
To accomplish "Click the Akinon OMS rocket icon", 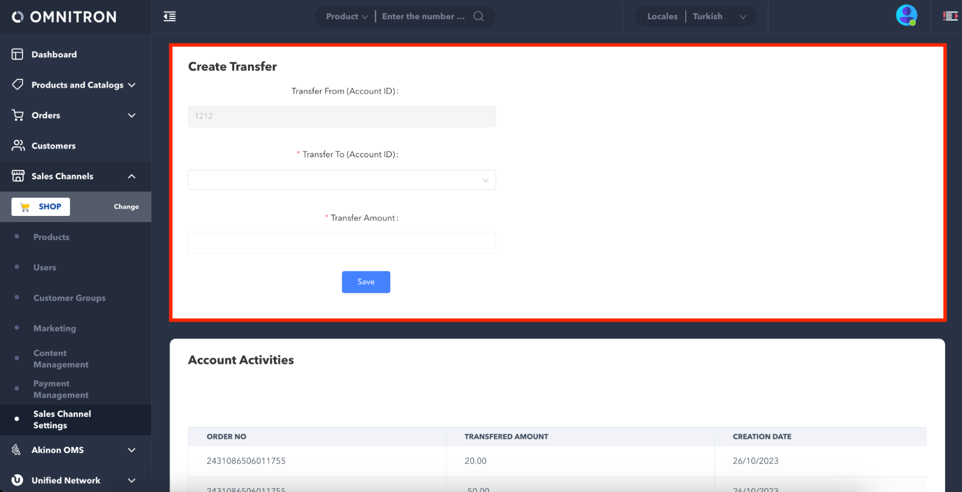I will pos(16,450).
